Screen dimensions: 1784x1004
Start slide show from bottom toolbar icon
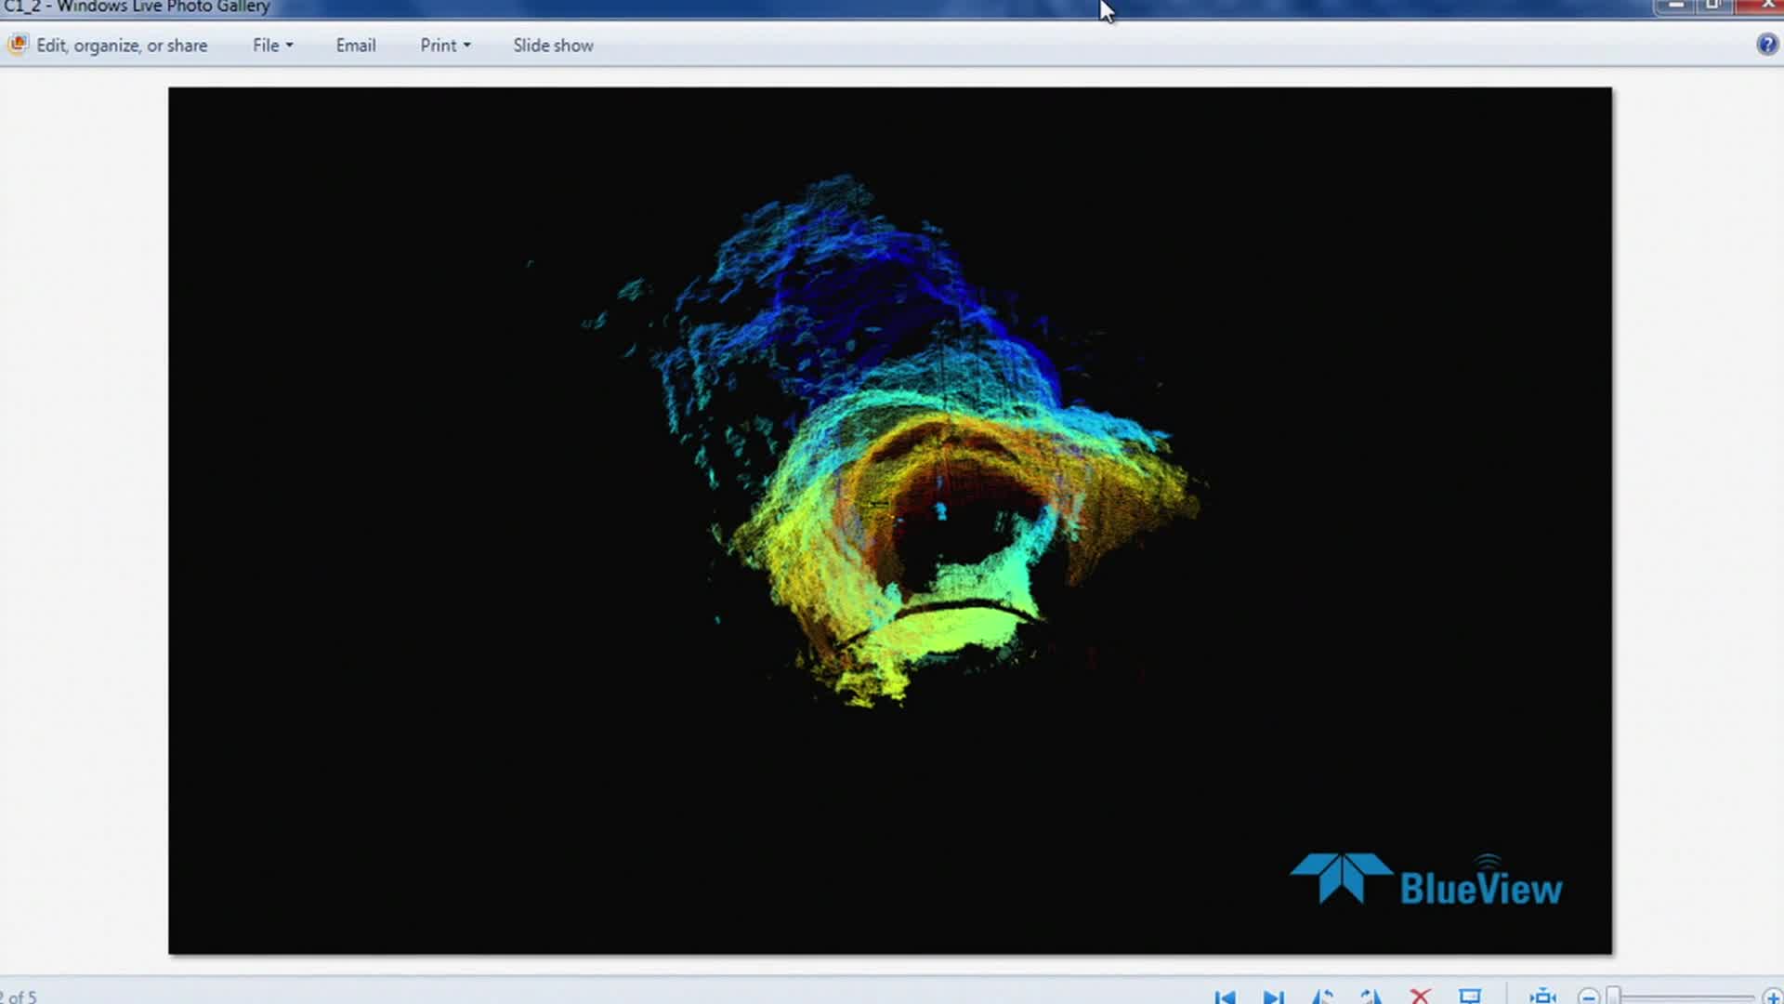click(1470, 997)
